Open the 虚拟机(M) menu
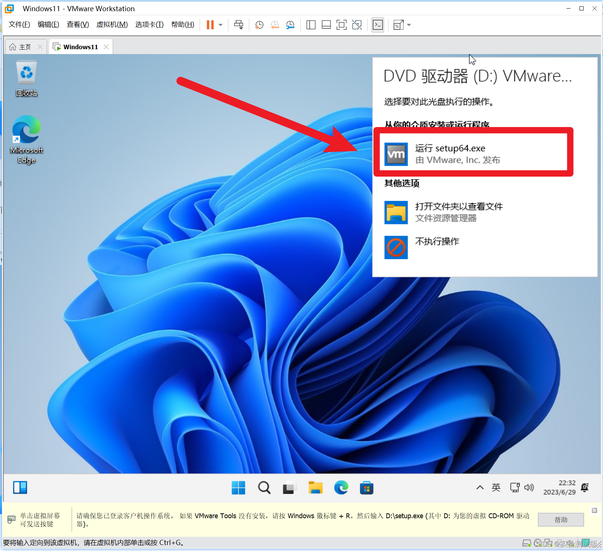Screen dimensions: 603x551 coord(112,24)
